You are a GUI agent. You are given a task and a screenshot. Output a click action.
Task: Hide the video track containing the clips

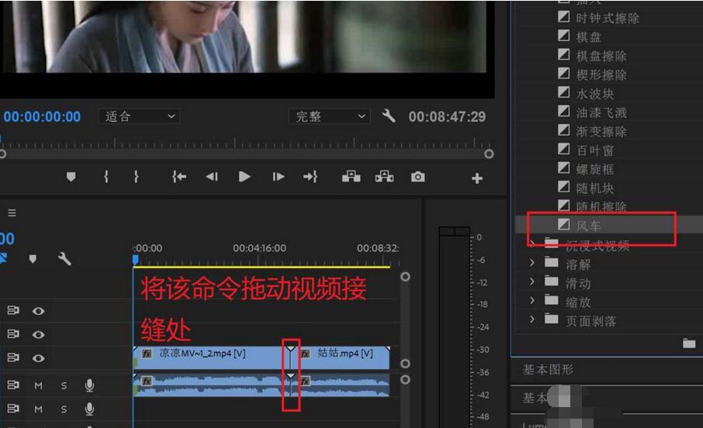pyautogui.click(x=39, y=358)
